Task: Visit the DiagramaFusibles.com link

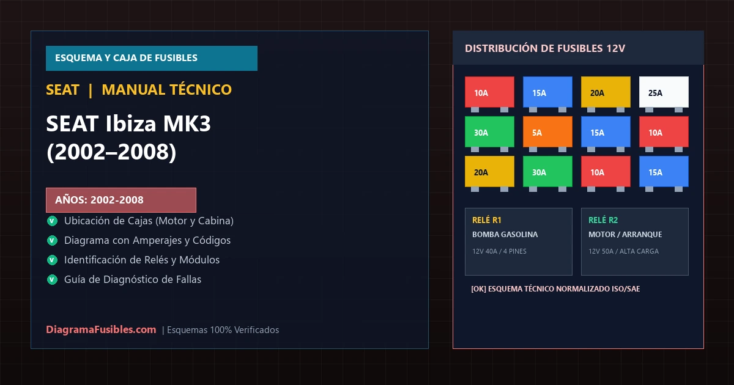Action: click(101, 329)
